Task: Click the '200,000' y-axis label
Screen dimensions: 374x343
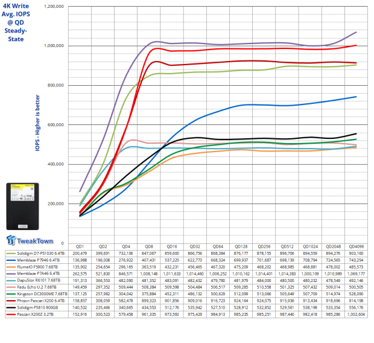Action: coord(55,204)
